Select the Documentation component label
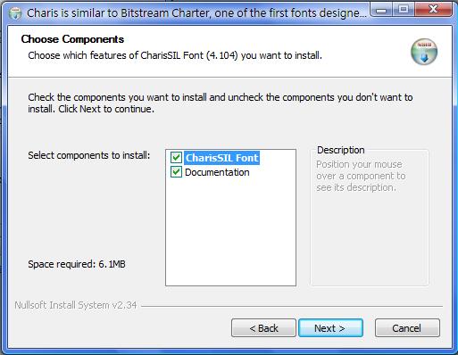 217,172
